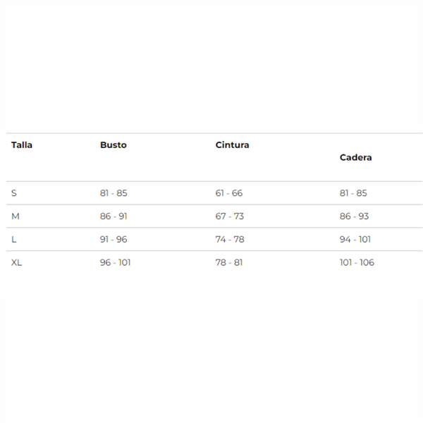The width and height of the screenshot is (423, 423).
Task: Click the Cadera column header
Action: pyautogui.click(x=355, y=157)
